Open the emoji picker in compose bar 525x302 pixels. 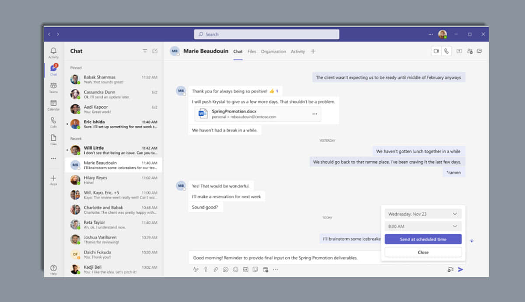coord(235,270)
